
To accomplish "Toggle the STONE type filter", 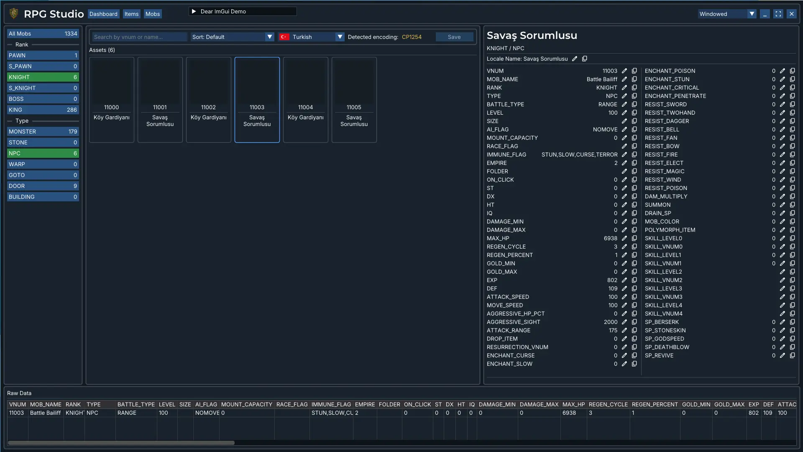I will coord(43,142).
